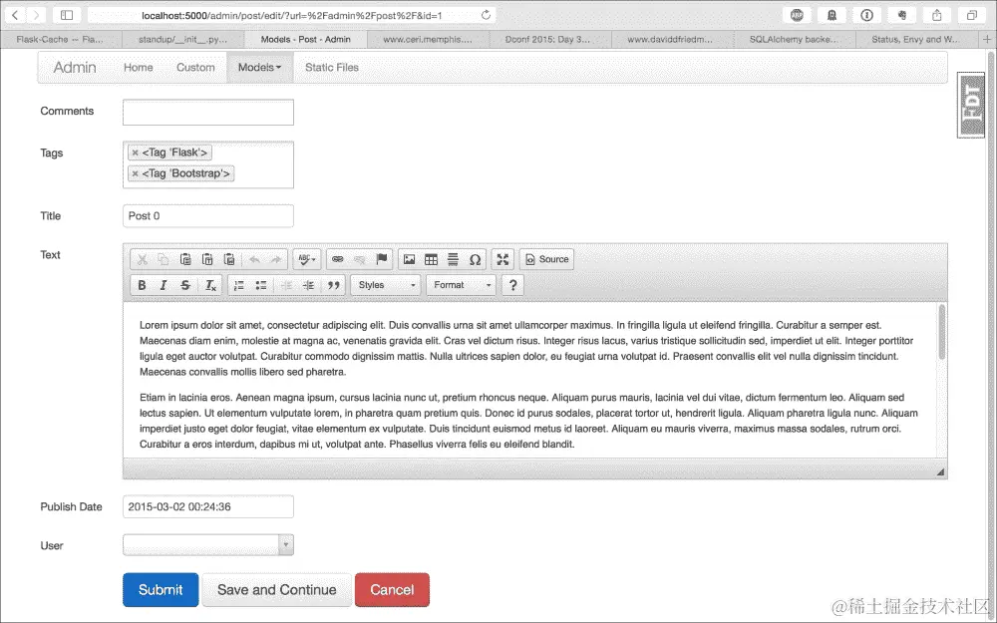Insert an anchor with flag icon
Viewport: 997px width, 623px height.
[382, 259]
